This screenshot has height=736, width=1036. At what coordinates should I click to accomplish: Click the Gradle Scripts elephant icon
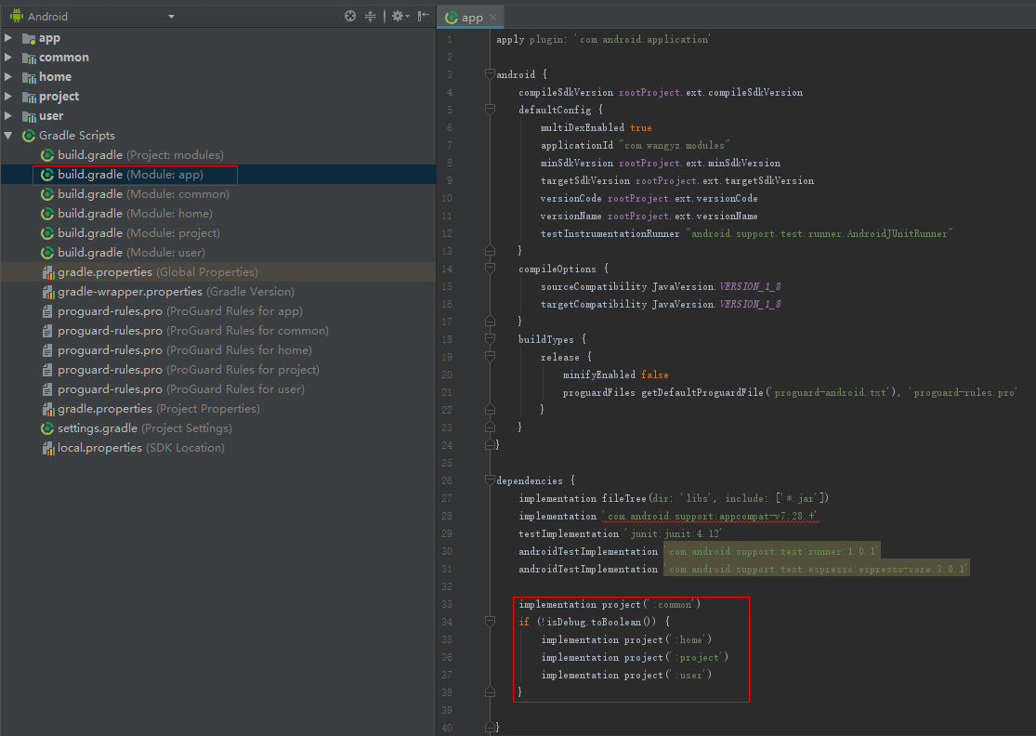click(29, 136)
